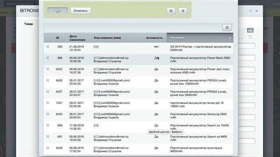This screenshot has height=157, width=280.
Task: Open row menu for ID 6427
Action: [x=48, y=92]
